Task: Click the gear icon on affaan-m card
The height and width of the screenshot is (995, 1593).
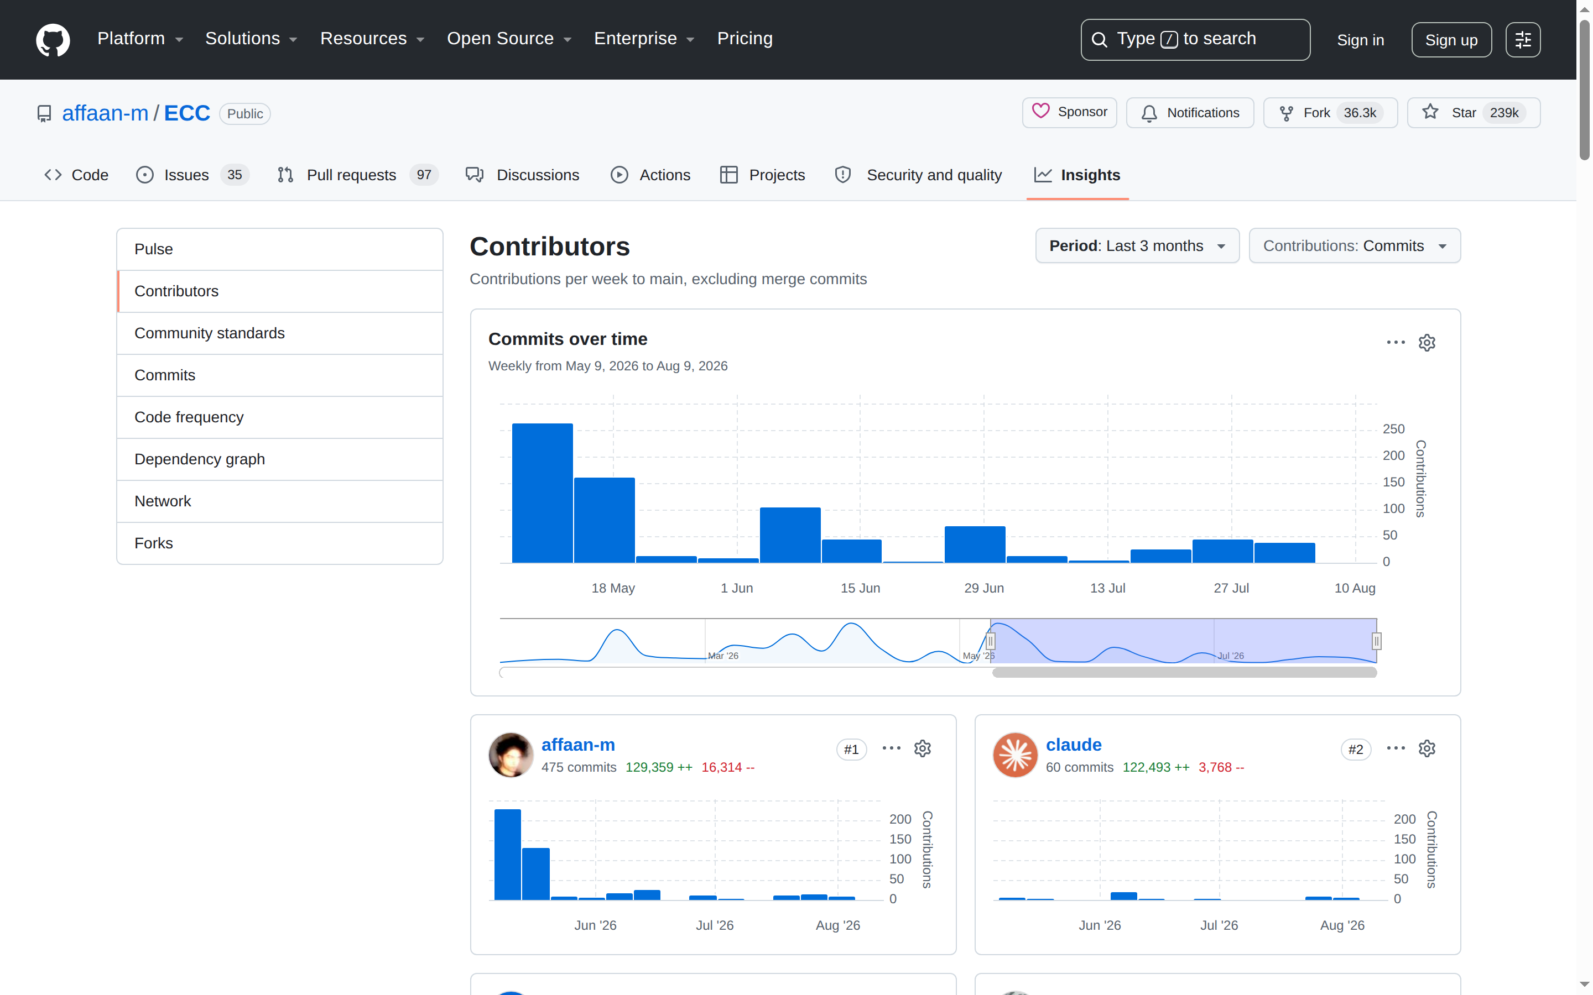Action: point(922,749)
